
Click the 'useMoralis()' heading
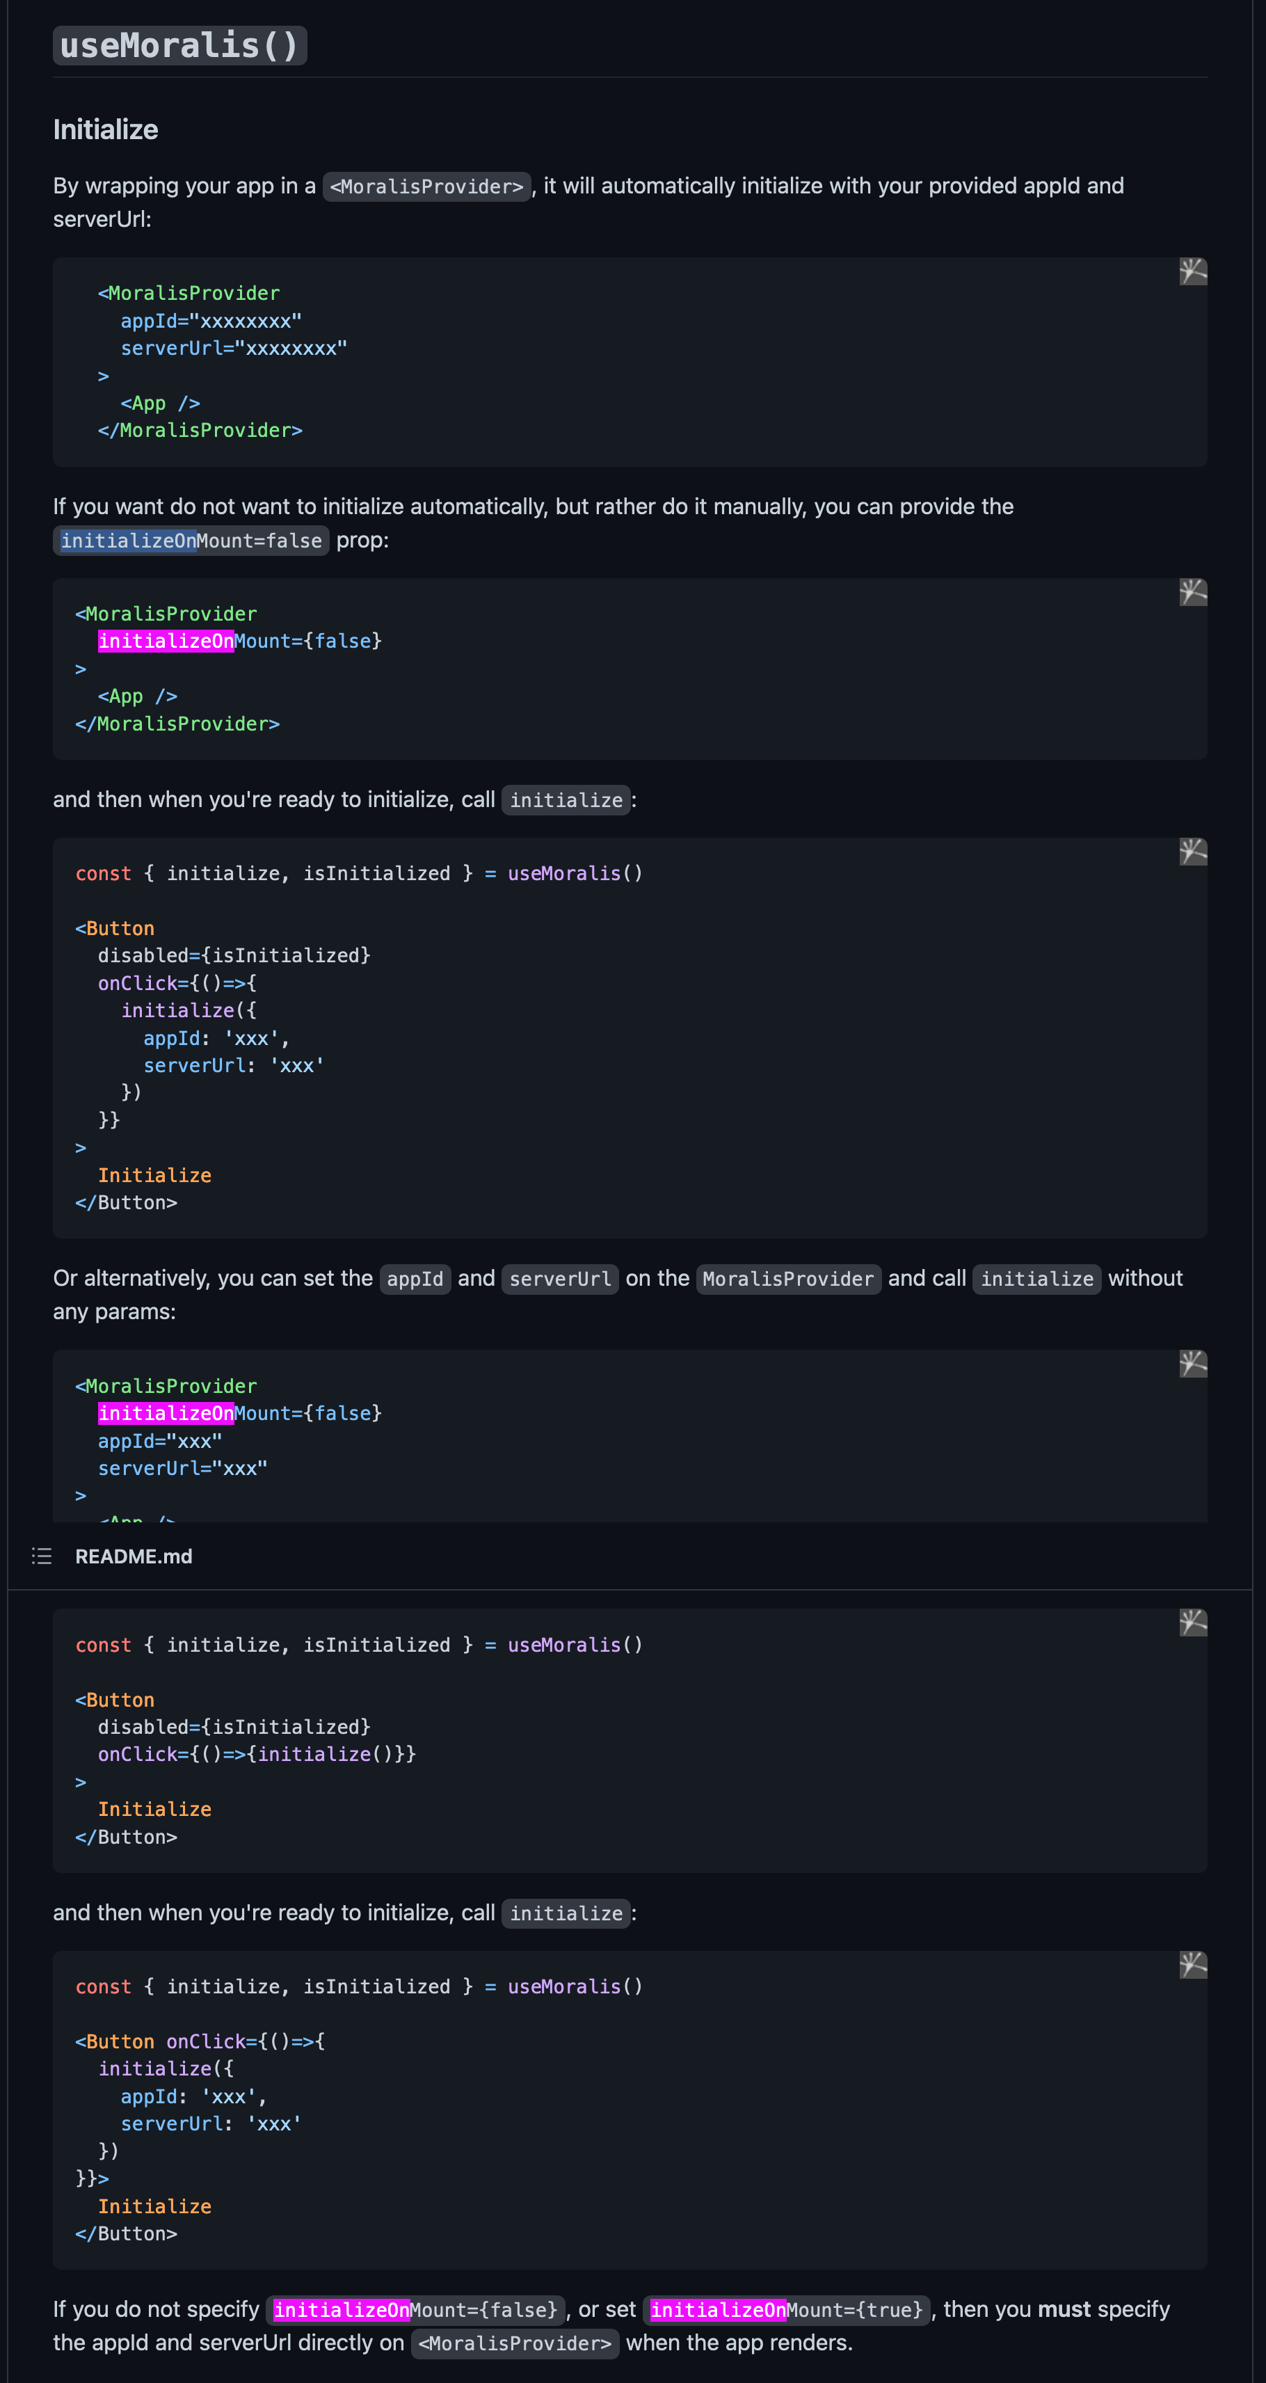(179, 45)
